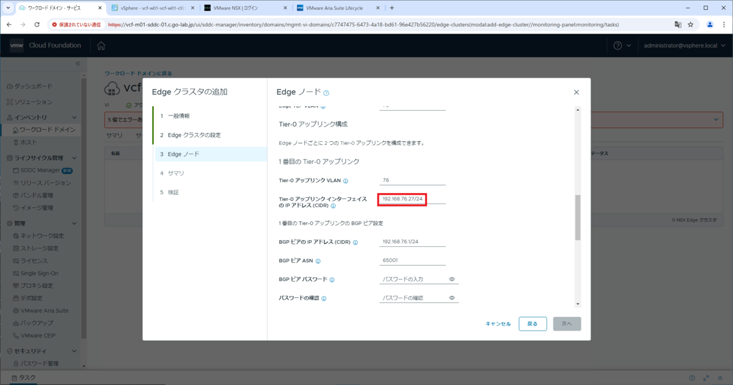Click info icon beside BGP ピア パスワード
Viewport: 733px width, 385px height.
[x=332, y=280]
